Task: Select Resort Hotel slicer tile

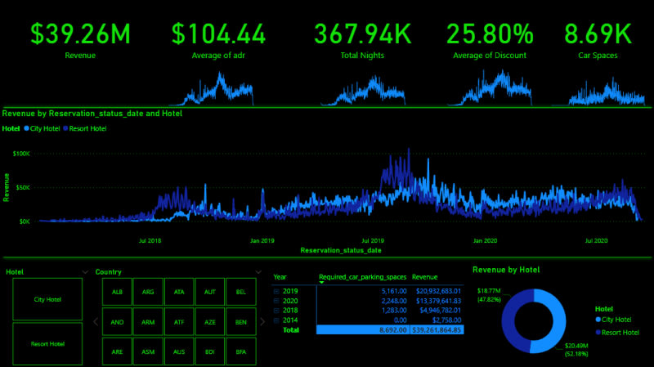Action: 47,343
